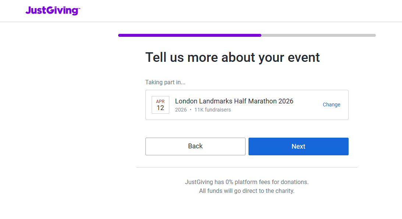Click the All funds go direct to charity line
The height and width of the screenshot is (219, 402).
click(x=247, y=191)
